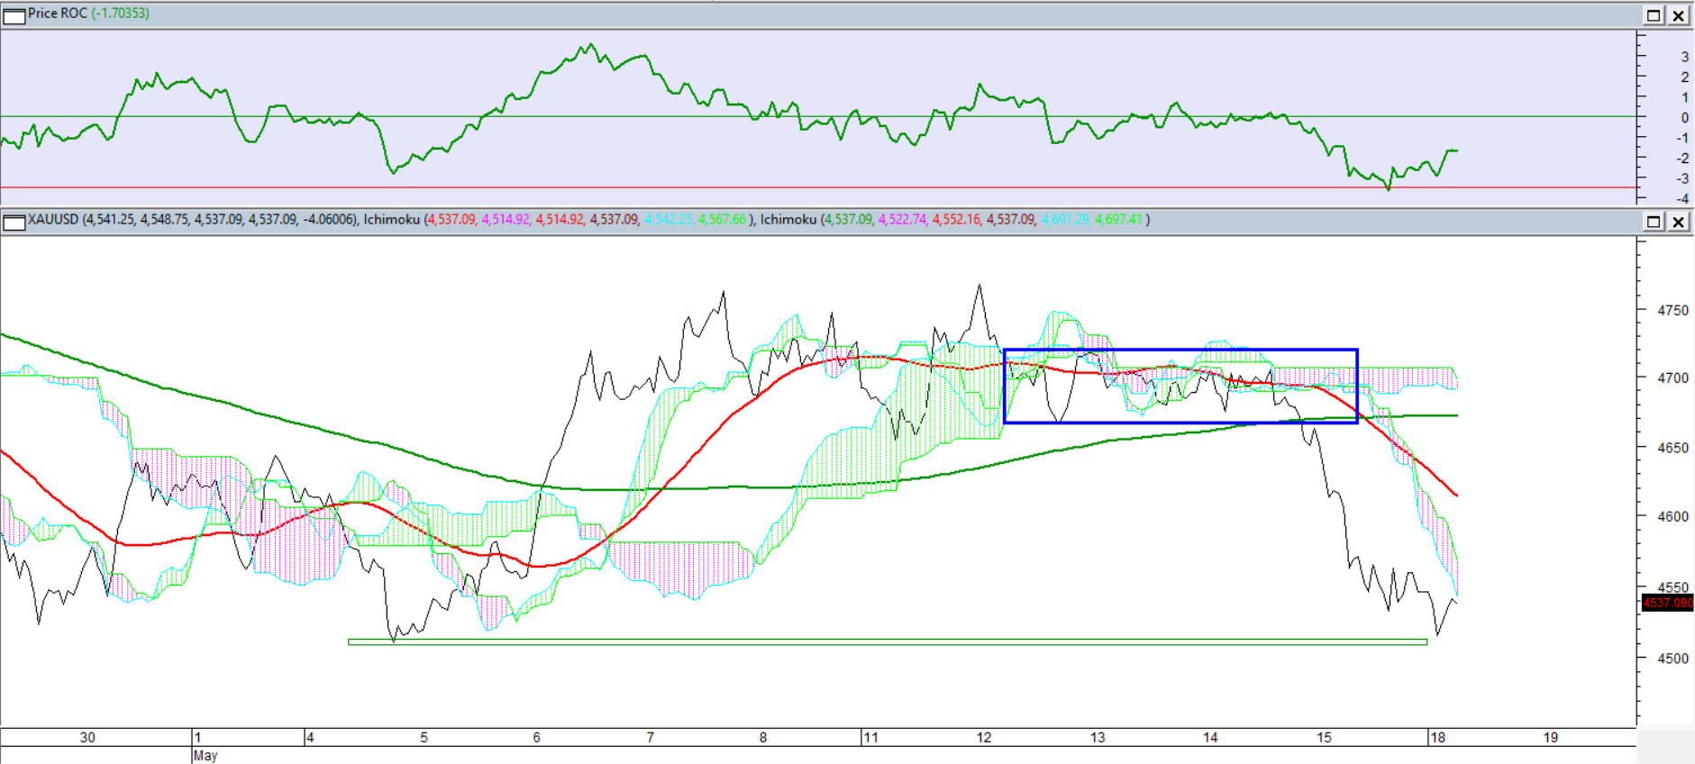This screenshot has height=764, width=1695.
Task: Click the date label 11 on time axis
Action: [870, 737]
